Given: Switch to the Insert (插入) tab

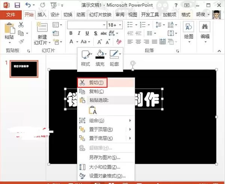Looking at the screenshot, I should pyautogui.click(x=42, y=15).
